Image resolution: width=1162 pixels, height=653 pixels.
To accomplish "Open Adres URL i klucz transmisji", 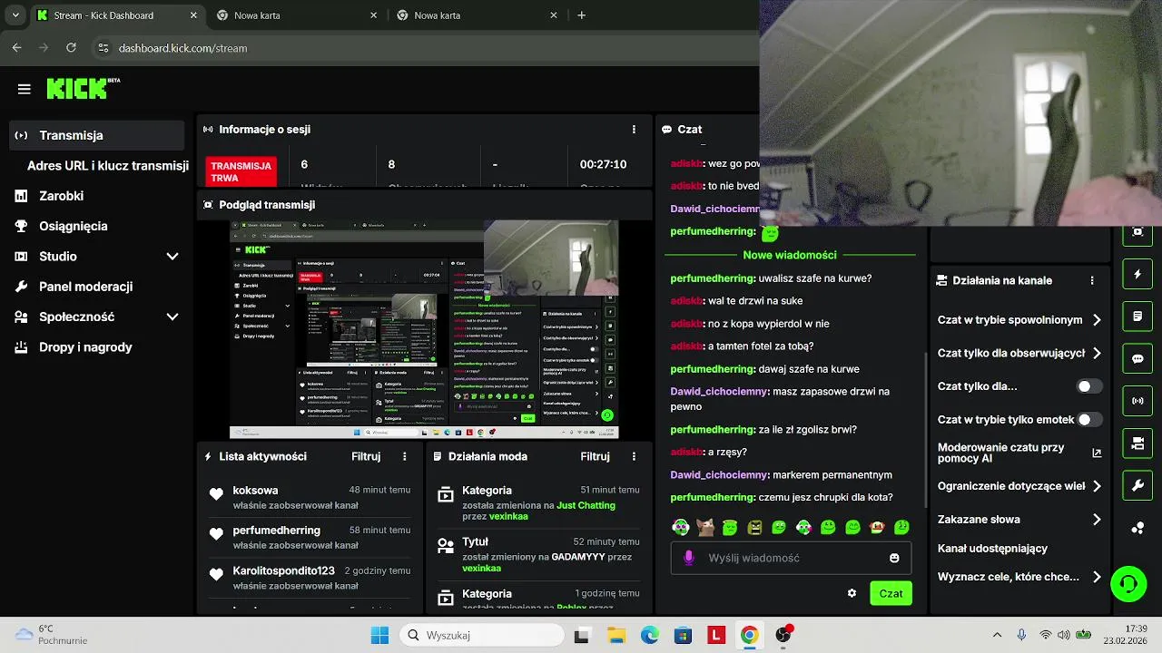I will point(108,166).
